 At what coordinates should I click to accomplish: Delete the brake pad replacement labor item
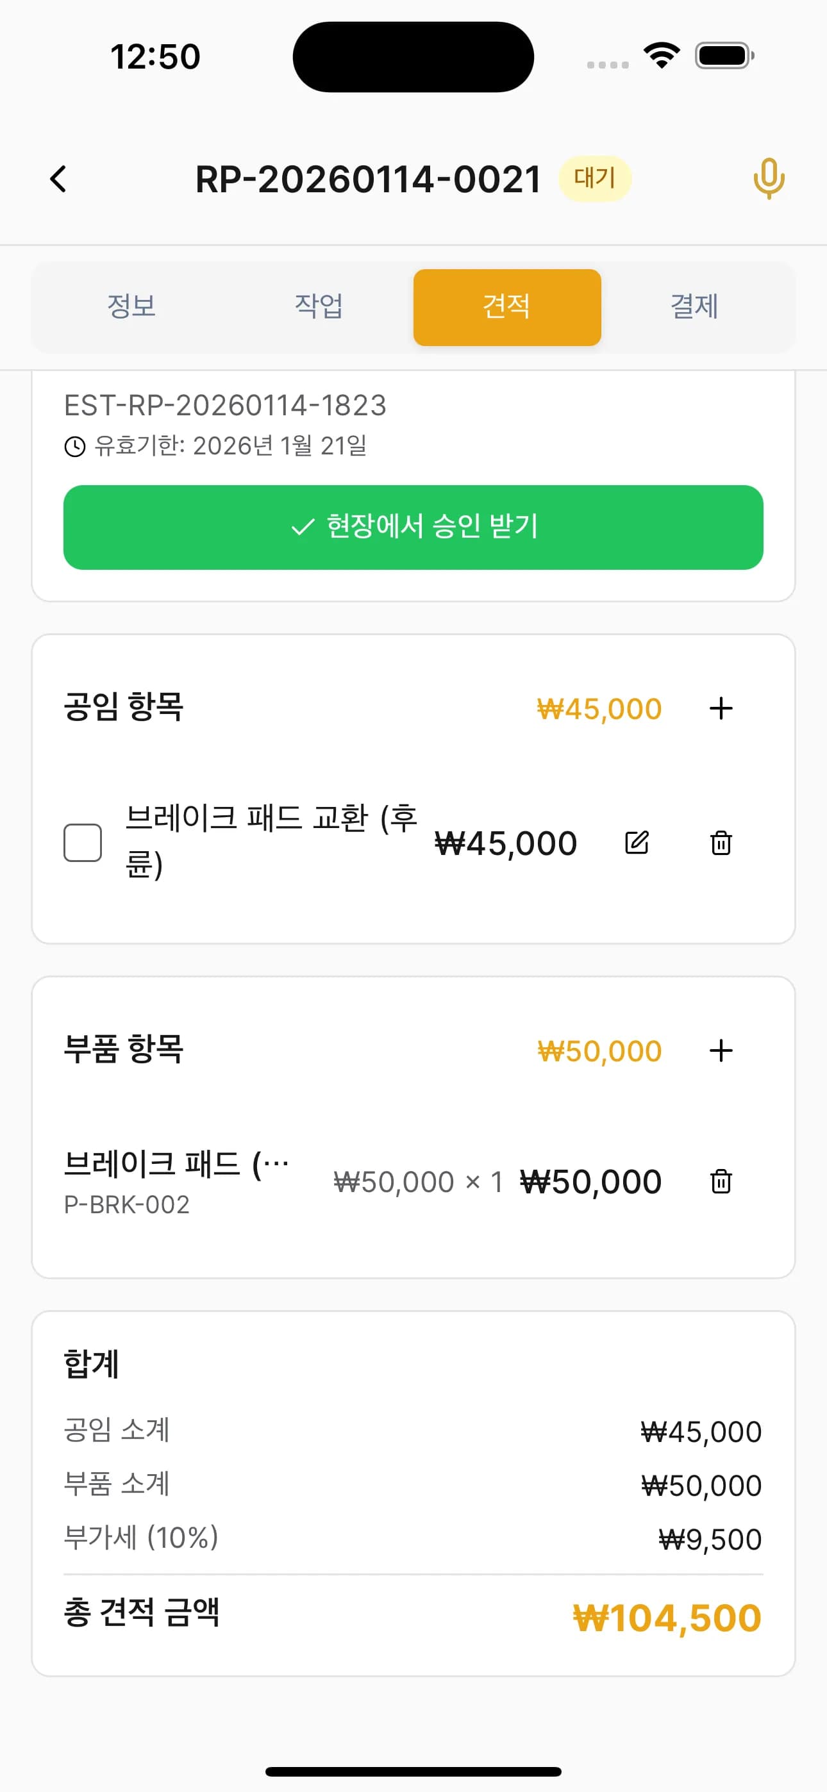pos(721,842)
